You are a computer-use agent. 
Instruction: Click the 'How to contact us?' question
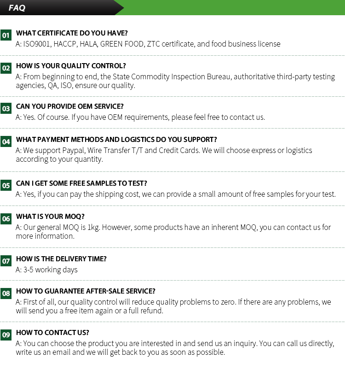click(52, 332)
